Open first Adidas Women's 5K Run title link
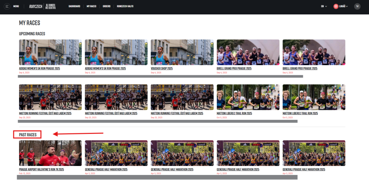 click(40, 68)
